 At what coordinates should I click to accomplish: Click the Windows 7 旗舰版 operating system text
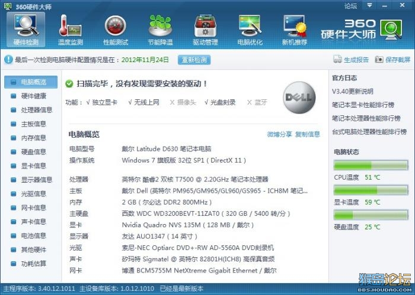(184, 160)
